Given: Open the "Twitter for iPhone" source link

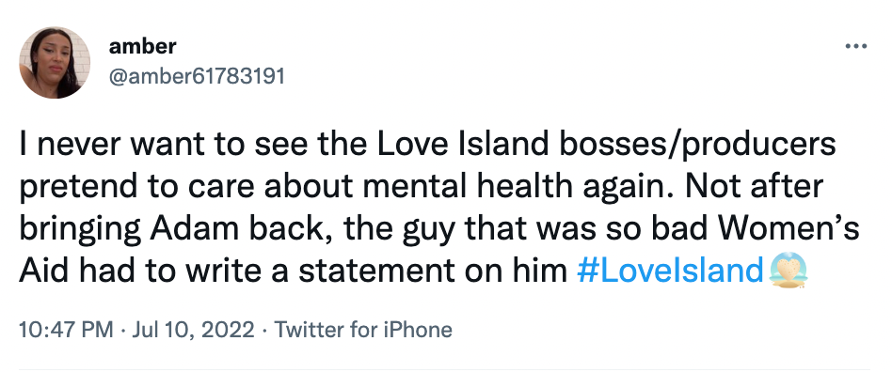Looking at the screenshot, I should pos(363,330).
